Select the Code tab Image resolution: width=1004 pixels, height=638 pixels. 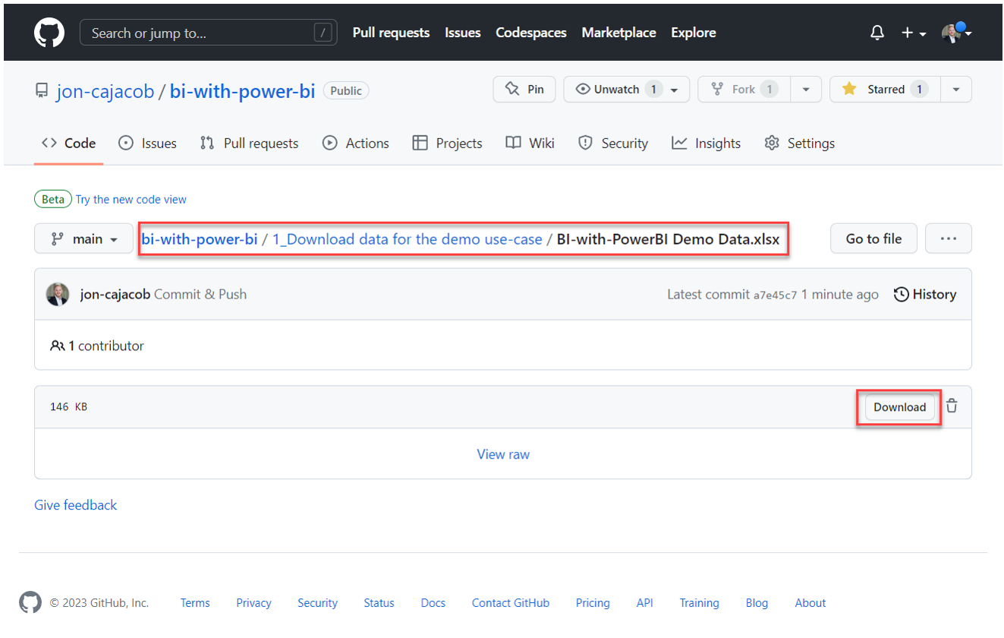tap(68, 143)
